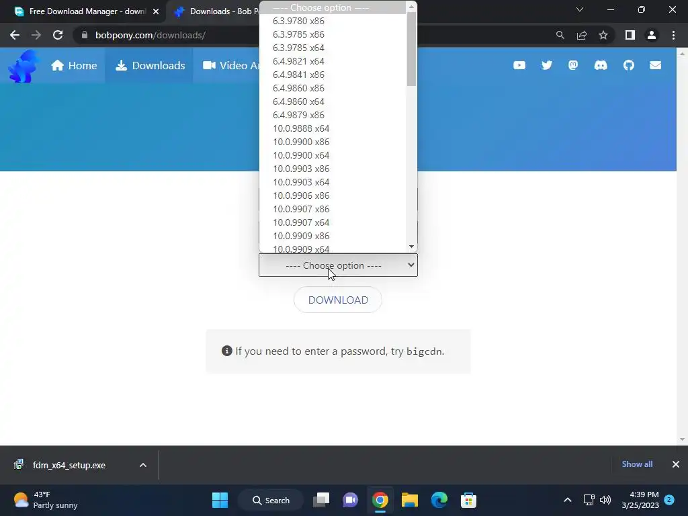Open Downloads in site navigation
The image size is (688, 516).
tap(150, 65)
